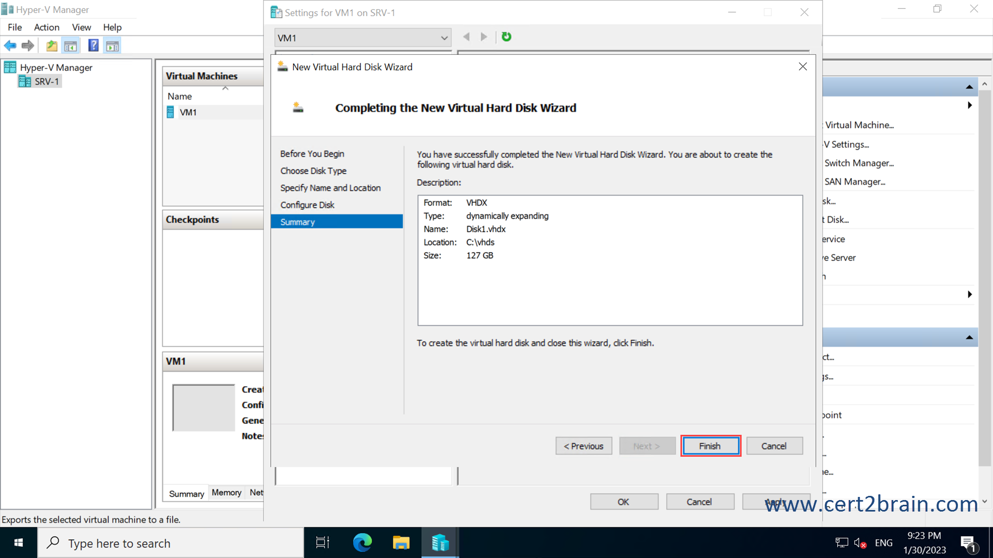
Task: Close the New Virtual Hard Disk Wizard
Action: 803,67
